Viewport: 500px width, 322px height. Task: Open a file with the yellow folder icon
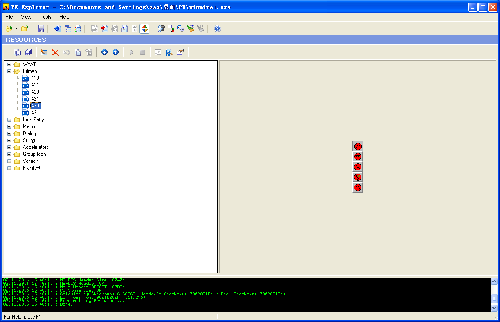click(x=9, y=28)
